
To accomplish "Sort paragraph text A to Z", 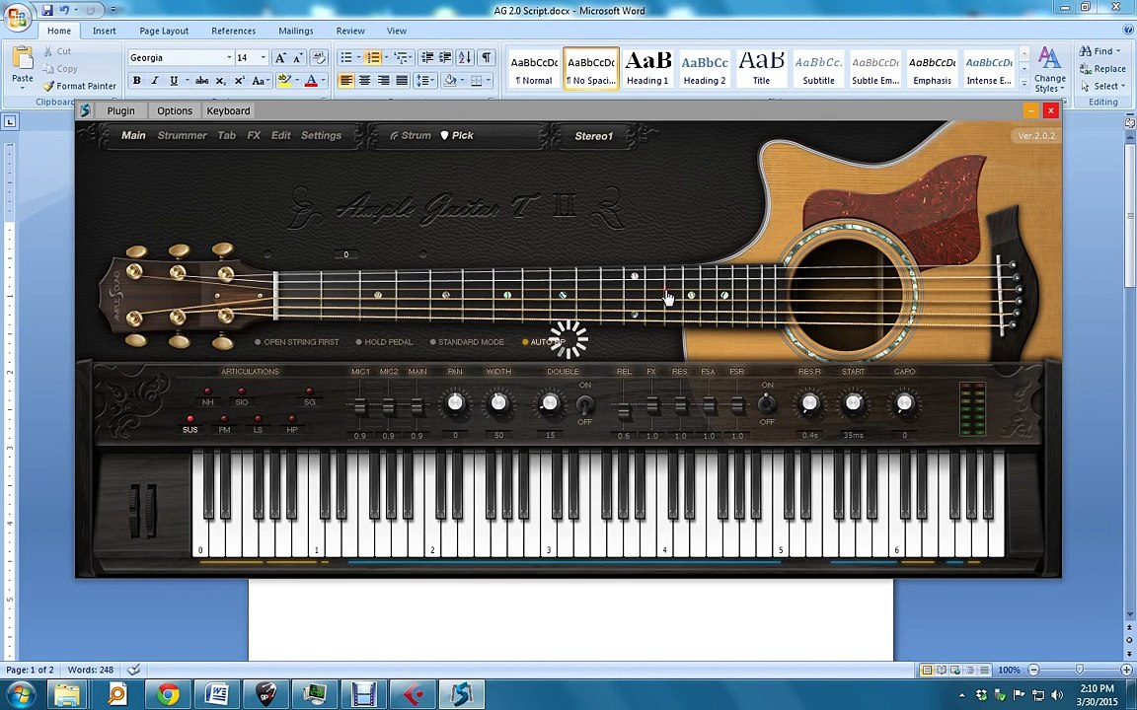I will point(466,57).
